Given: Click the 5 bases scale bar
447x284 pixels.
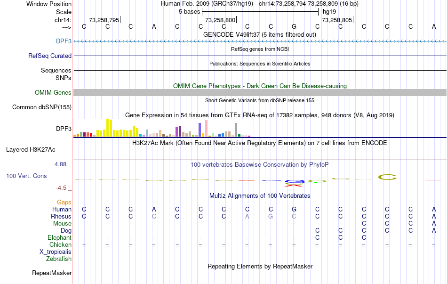Looking at the screenshot, I should pos(260,11).
